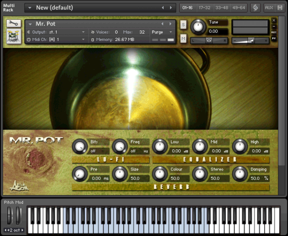288x236 pixels.
Task: Open the Purge menu dropdown
Action: point(171,32)
